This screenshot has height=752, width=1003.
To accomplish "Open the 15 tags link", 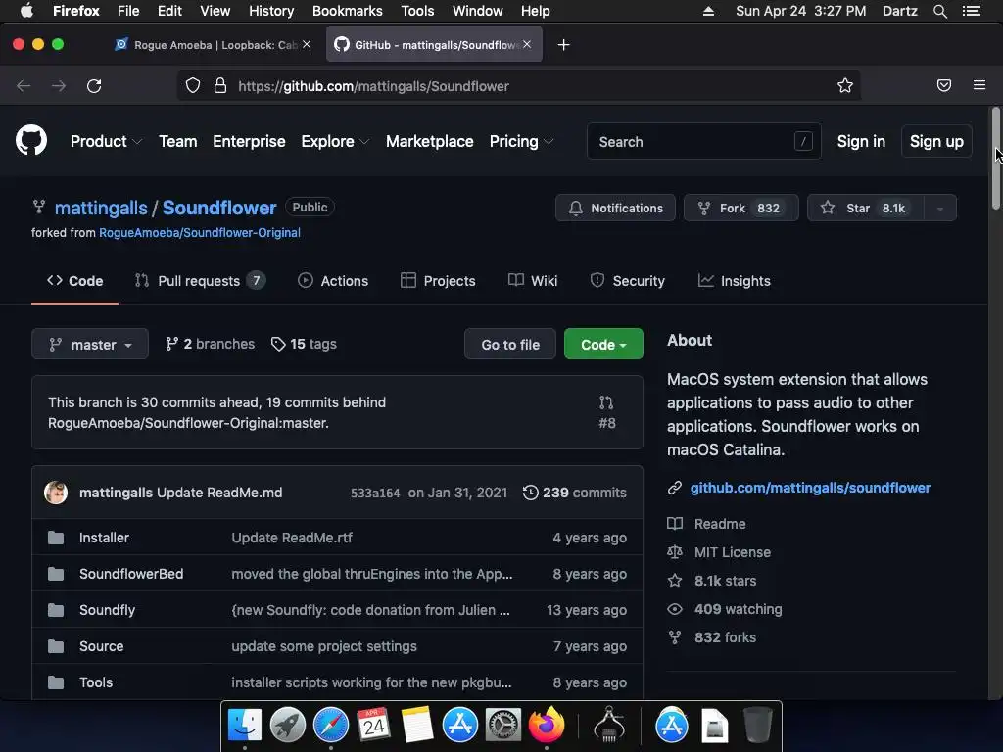I will (x=304, y=344).
